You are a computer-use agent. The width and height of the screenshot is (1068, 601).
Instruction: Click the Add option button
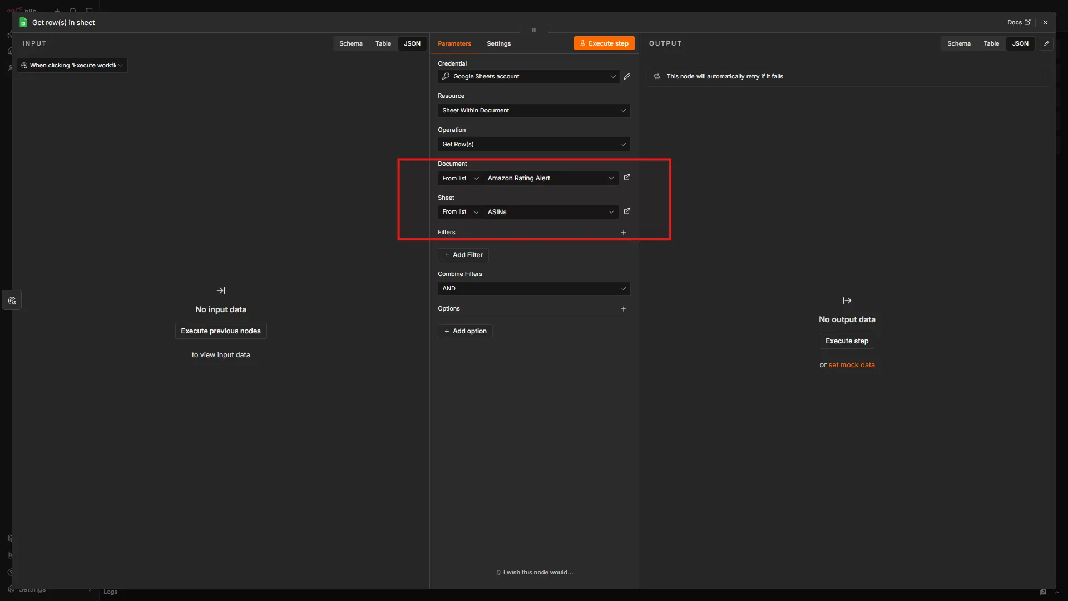(465, 331)
